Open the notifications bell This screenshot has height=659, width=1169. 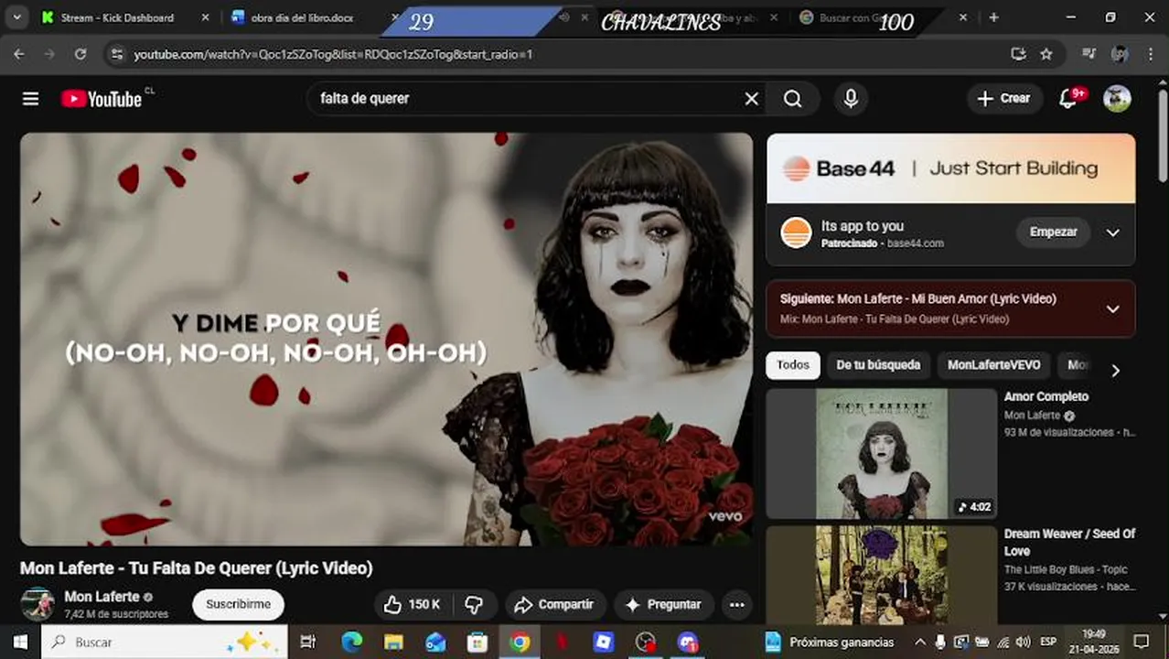coord(1068,99)
